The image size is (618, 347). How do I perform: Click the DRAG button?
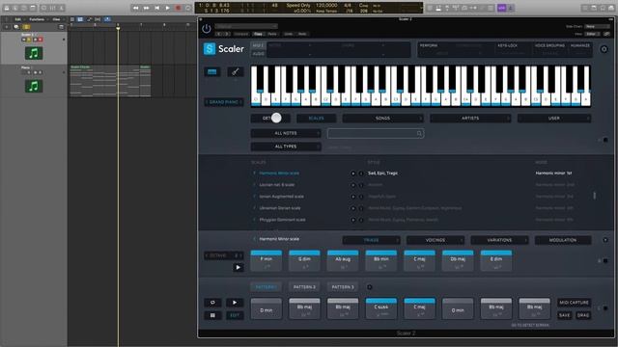click(x=583, y=315)
